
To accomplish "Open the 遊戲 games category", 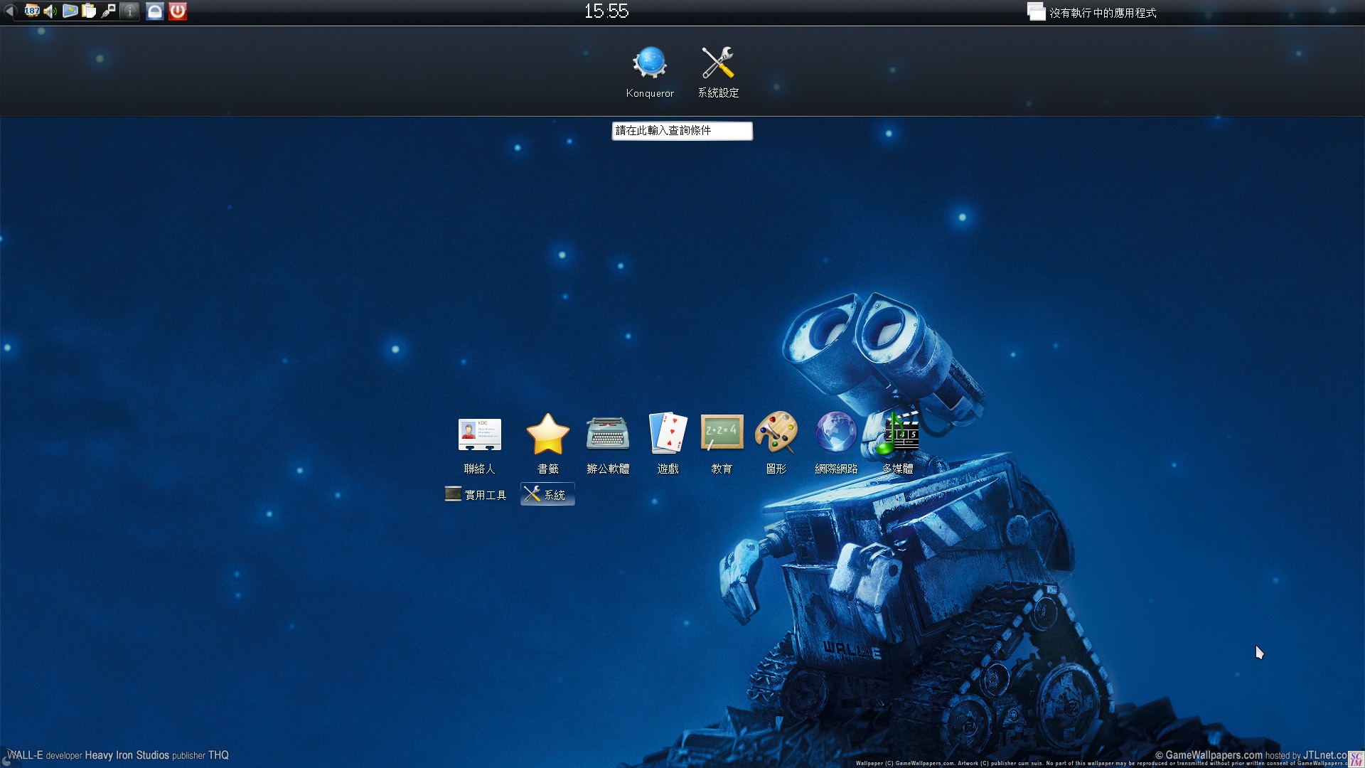I will click(668, 443).
